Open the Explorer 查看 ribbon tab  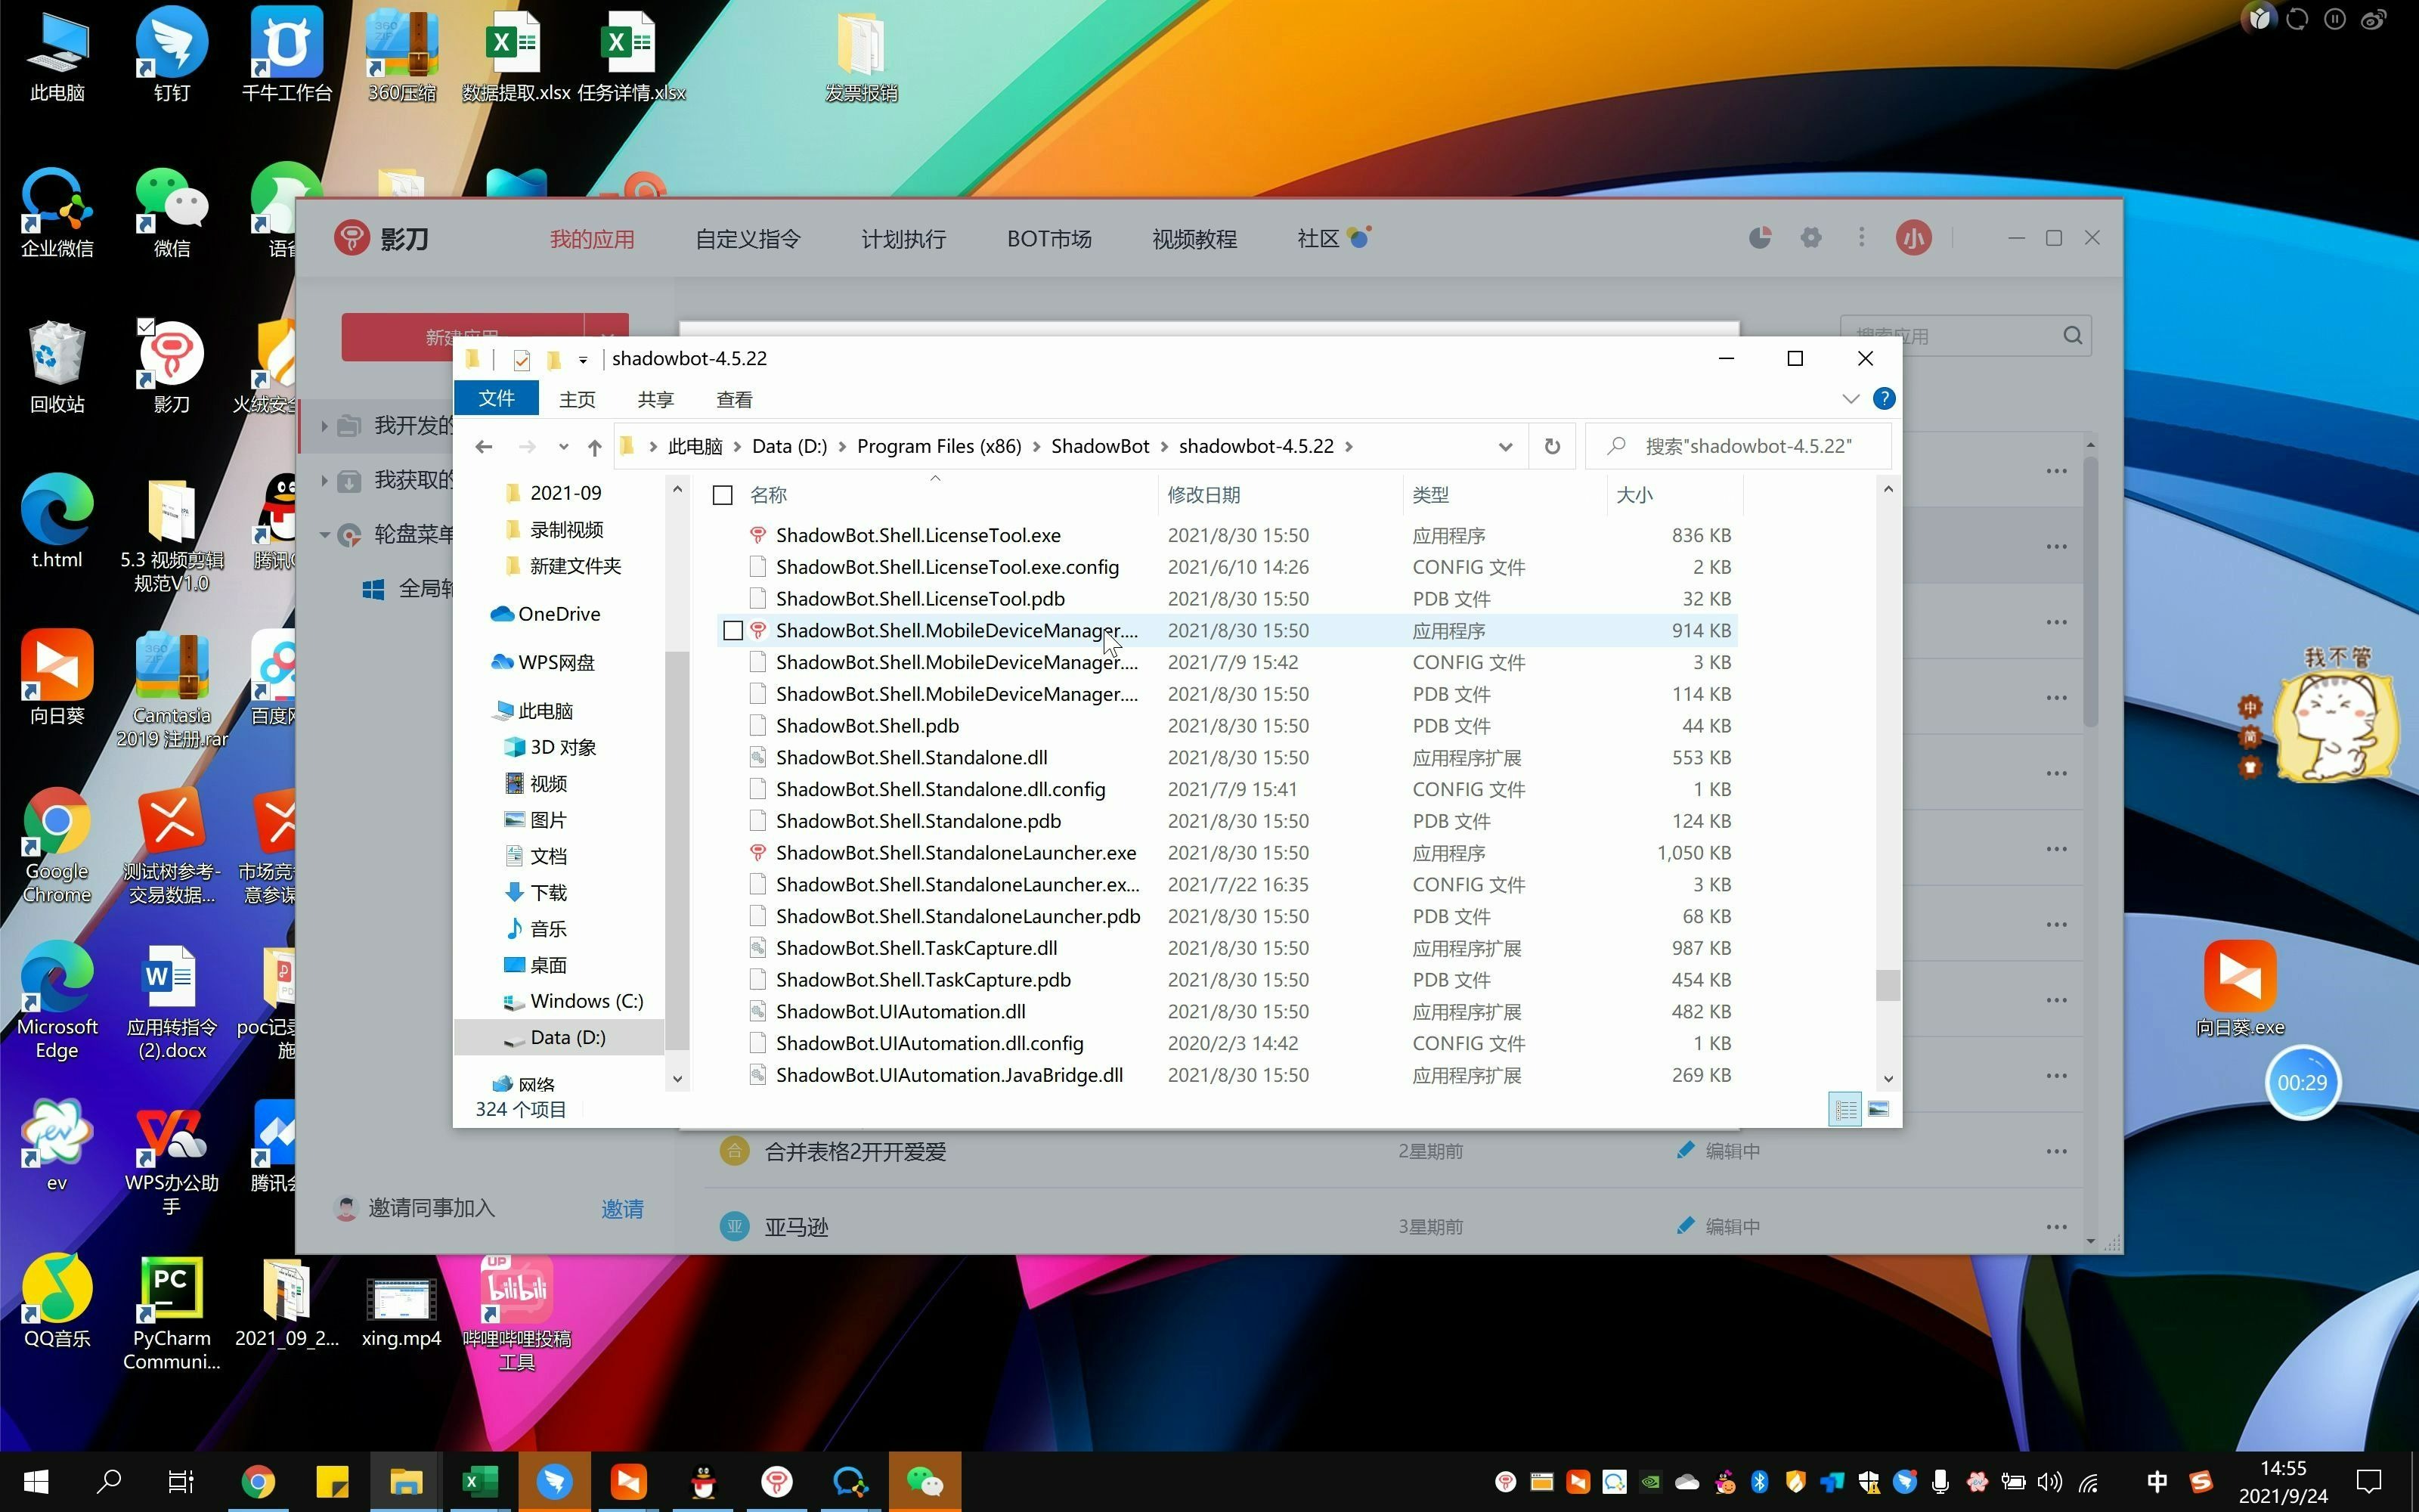pyautogui.click(x=735, y=399)
